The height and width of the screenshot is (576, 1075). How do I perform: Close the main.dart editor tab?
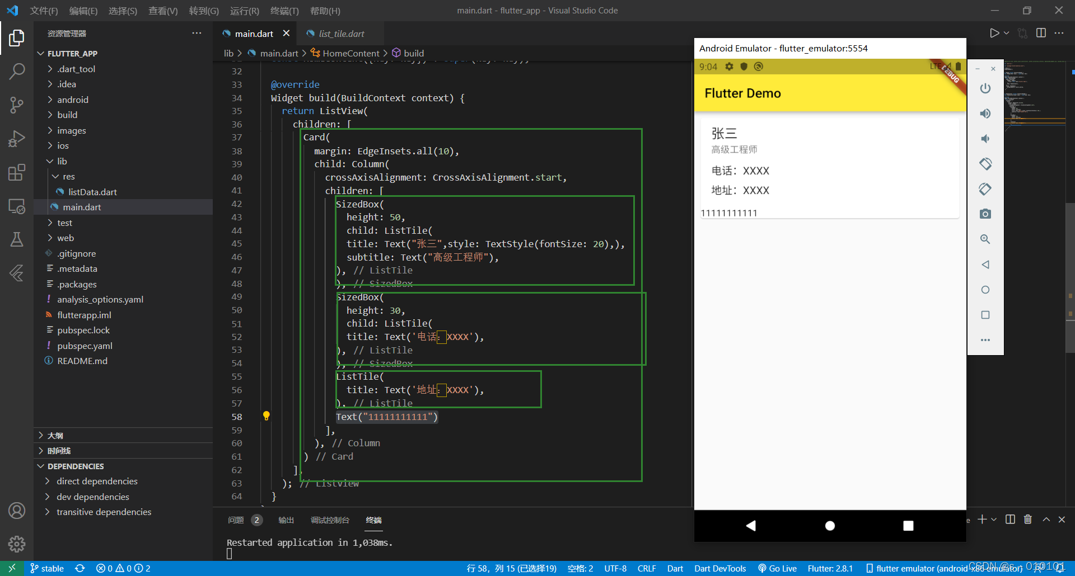click(x=286, y=33)
